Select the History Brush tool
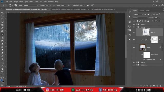The width and height of the screenshot is (164, 92). pyautogui.click(x=2, y=41)
